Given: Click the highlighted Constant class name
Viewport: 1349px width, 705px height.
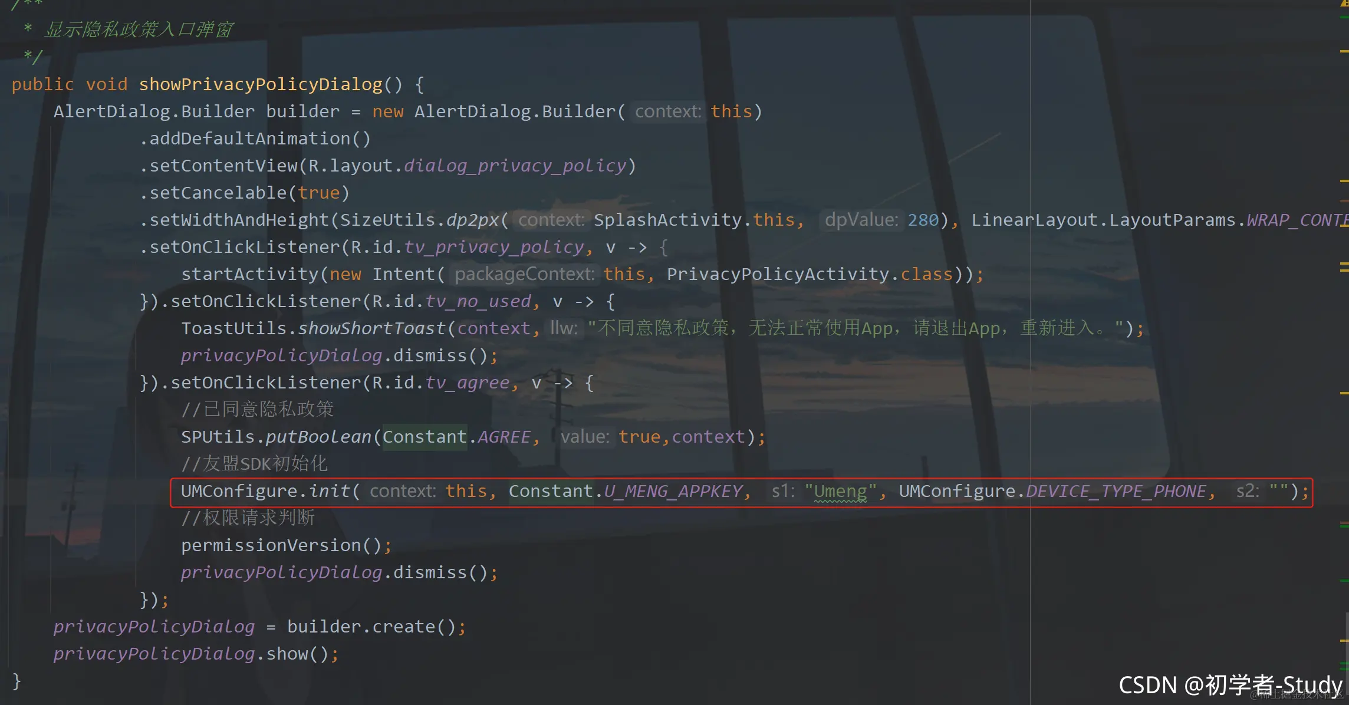Looking at the screenshot, I should point(425,437).
